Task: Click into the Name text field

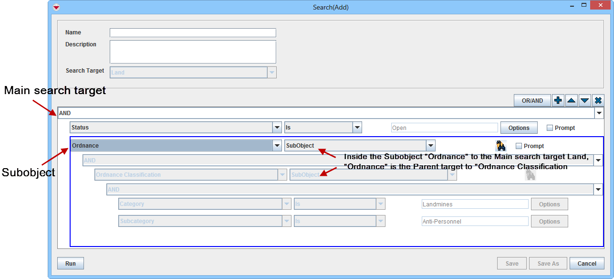Action: [193, 32]
